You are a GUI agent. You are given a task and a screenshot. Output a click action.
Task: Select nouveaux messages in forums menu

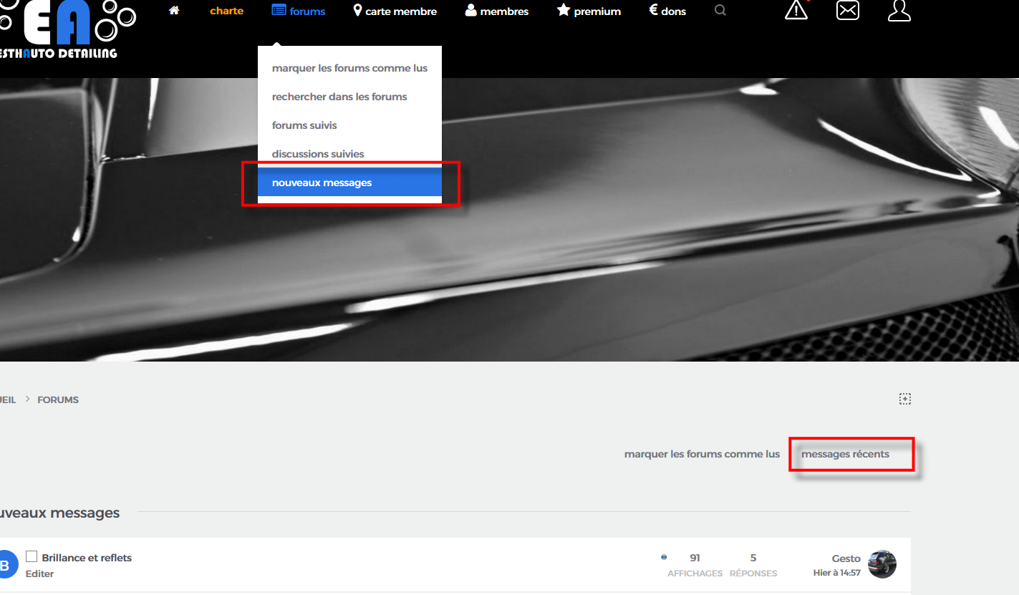322,183
